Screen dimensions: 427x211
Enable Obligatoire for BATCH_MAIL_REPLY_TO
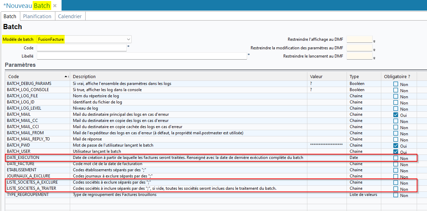(396, 139)
